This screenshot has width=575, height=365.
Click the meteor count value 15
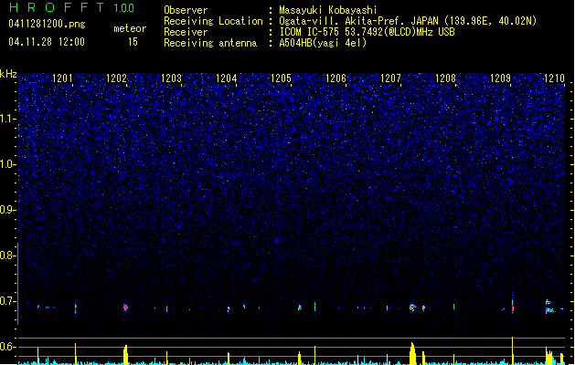(133, 42)
